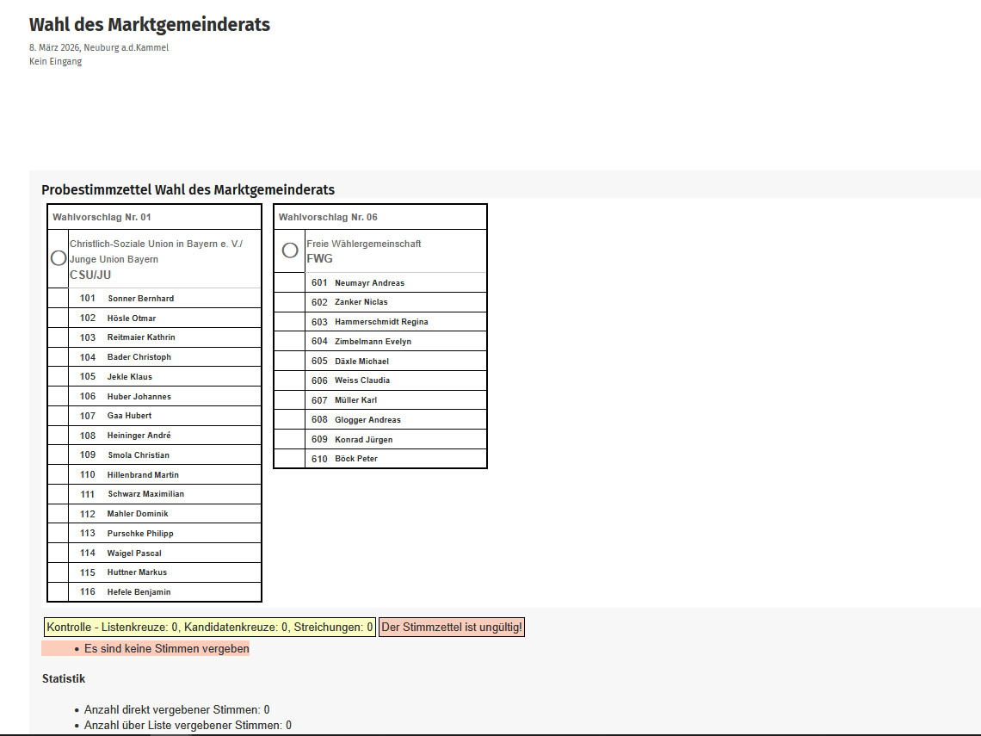This screenshot has height=736, width=981.
Task: Check box next to Schwarz Maximilian
Action: 59,494
